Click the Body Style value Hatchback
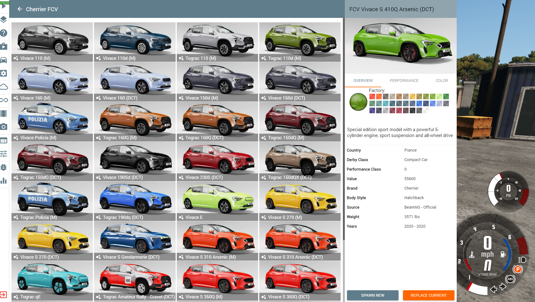The width and height of the screenshot is (535, 302). tap(414, 198)
